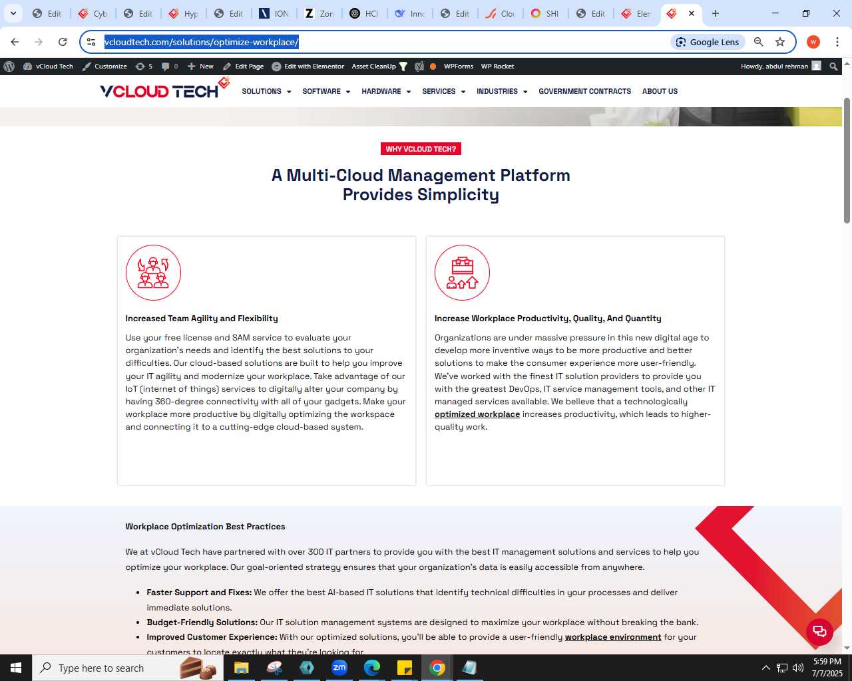Image resolution: width=852 pixels, height=681 pixels.
Task: Click the Yoast SEO icon in admin bar
Action: tap(419, 67)
